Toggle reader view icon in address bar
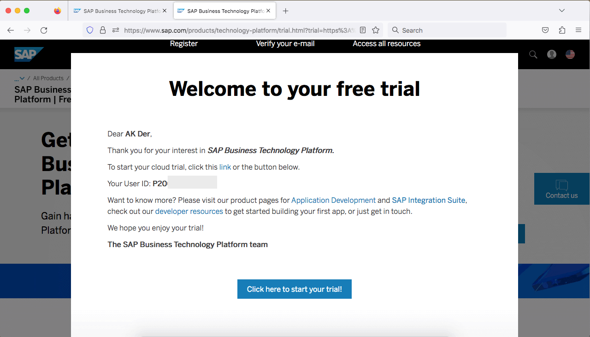The height and width of the screenshot is (337, 590). tap(363, 30)
